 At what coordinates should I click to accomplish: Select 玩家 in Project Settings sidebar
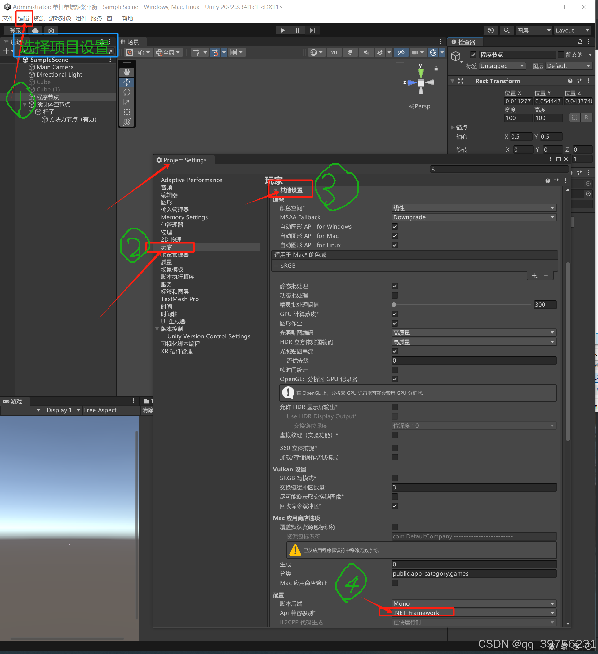[x=166, y=247]
